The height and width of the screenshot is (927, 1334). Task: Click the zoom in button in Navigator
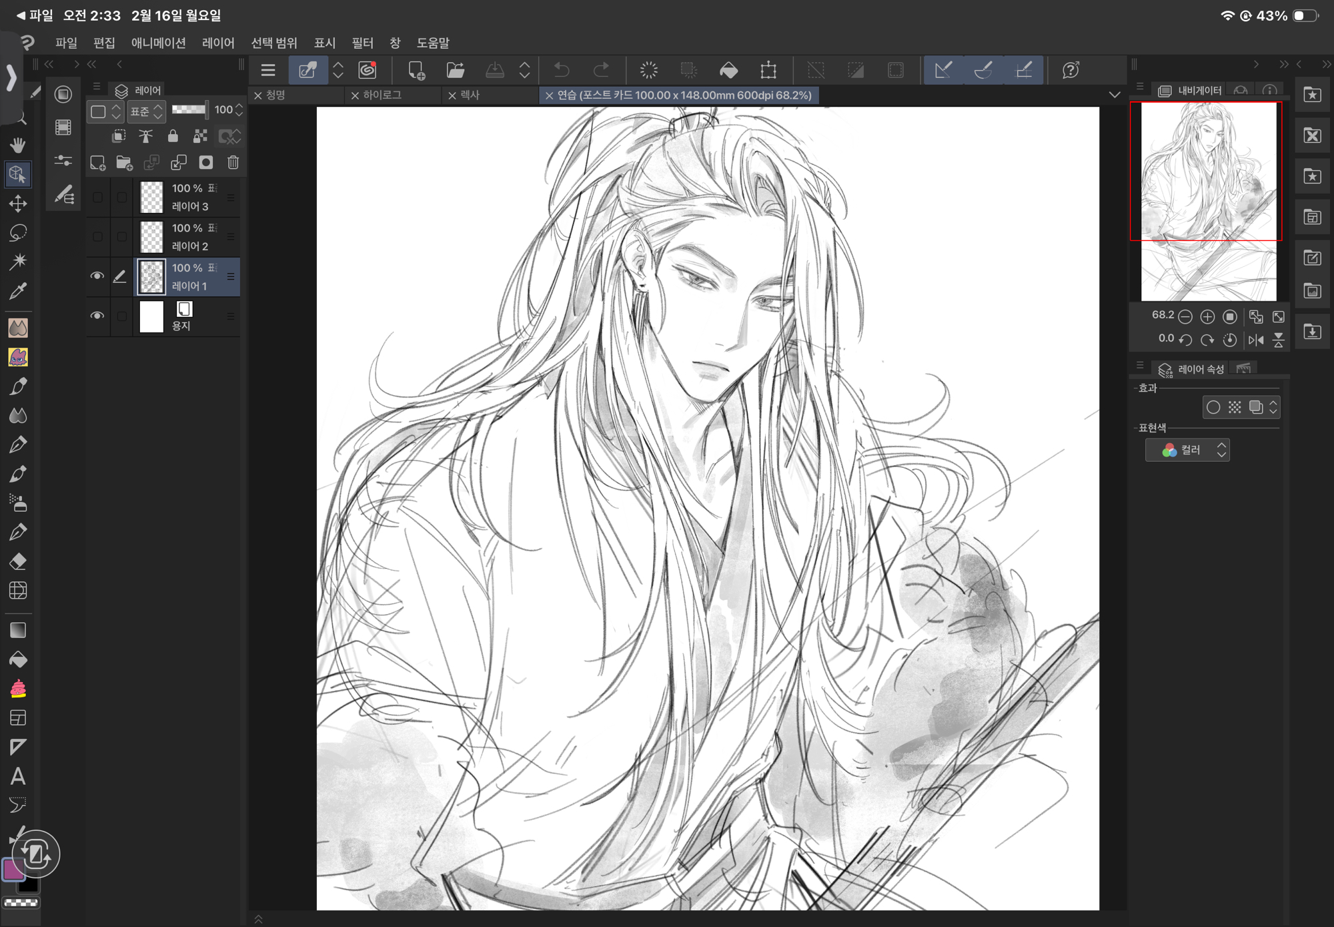pos(1207,316)
